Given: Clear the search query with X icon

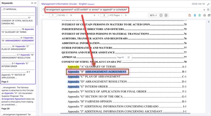Looking at the screenshot, I should [204, 10].
